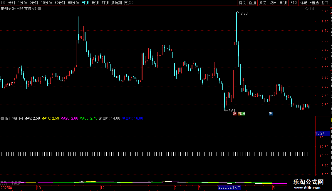Switch to 日线 daily chart
Image resolution: width=332 pixels, height=191 pixels.
coord(85,3)
